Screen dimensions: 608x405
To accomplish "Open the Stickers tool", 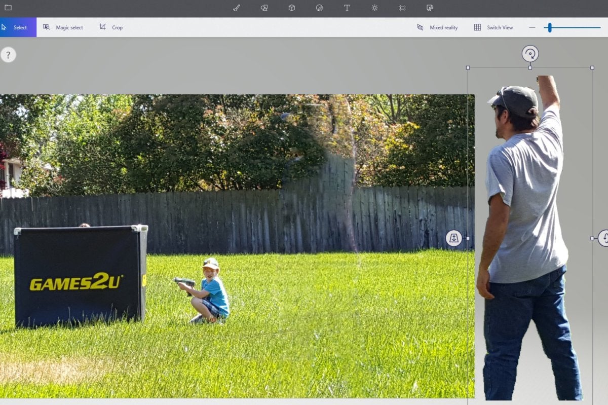I will pos(319,8).
